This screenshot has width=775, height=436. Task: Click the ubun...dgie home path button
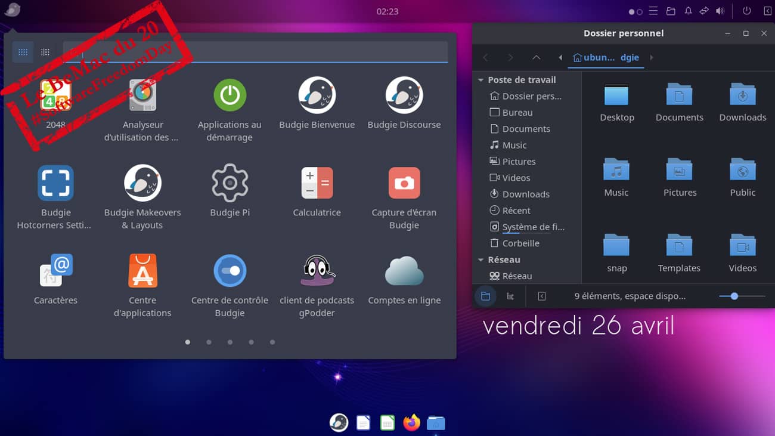coord(606,57)
